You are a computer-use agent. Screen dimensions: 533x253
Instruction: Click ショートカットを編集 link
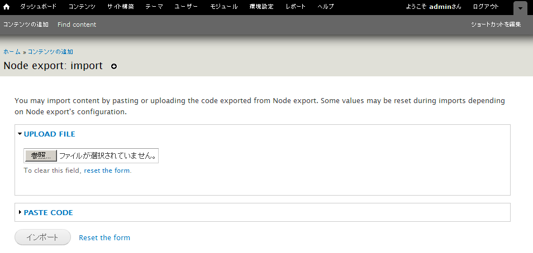pyautogui.click(x=496, y=25)
